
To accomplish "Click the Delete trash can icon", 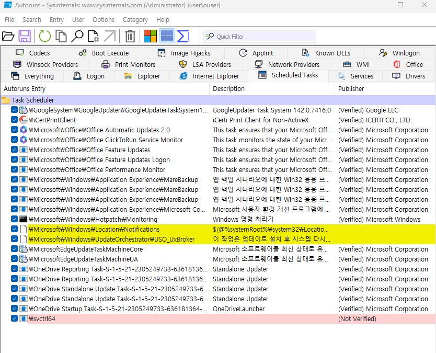I will 130,36.
